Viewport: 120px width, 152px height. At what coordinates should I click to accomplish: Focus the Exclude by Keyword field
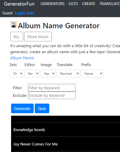tap(52, 95)
